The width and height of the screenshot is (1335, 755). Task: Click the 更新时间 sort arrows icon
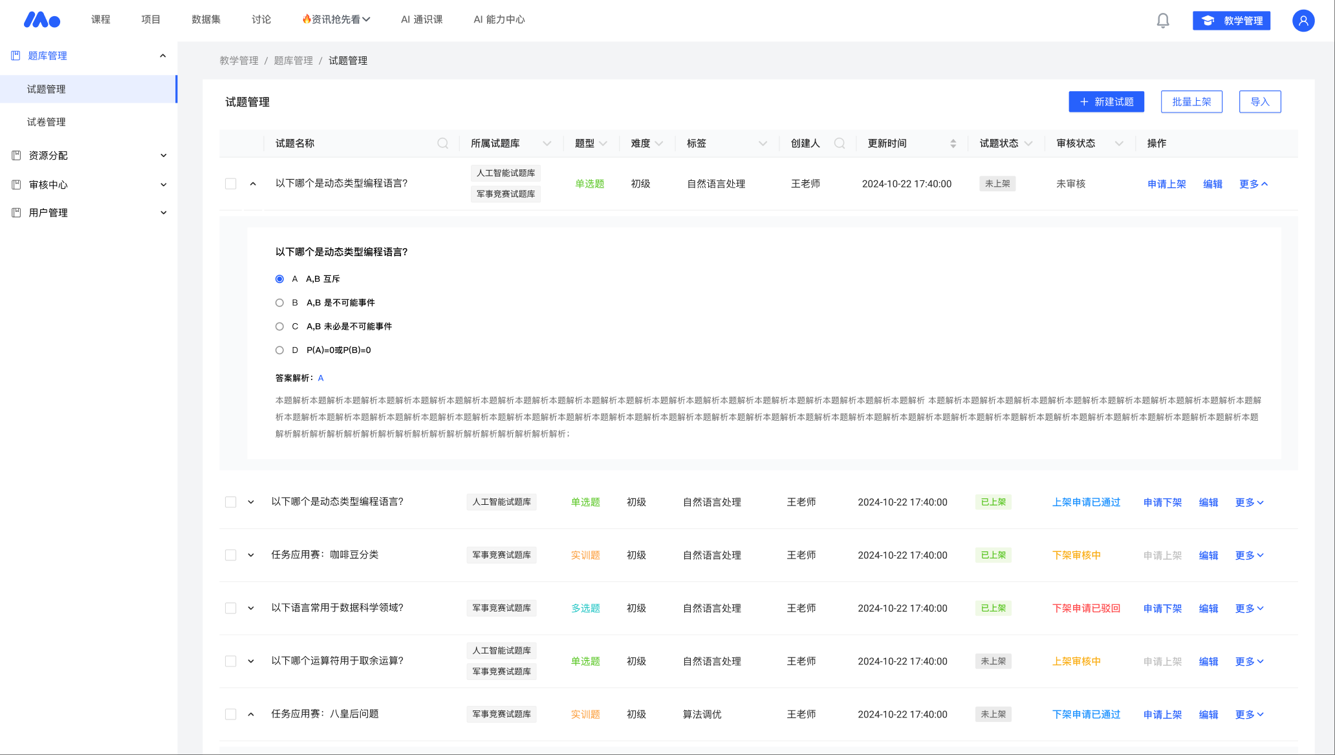pos(953,144)
